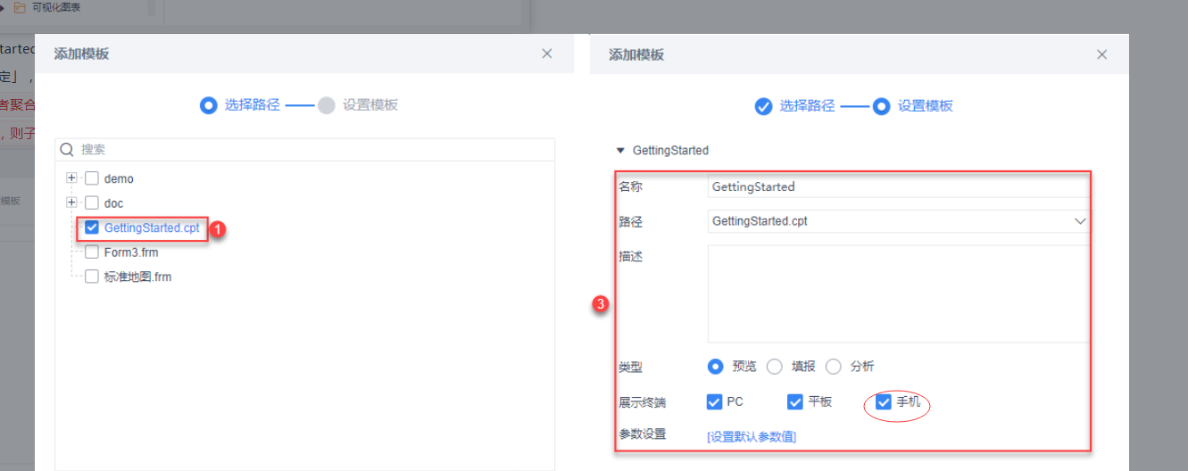
Task: Tick the 标准地图.frm checkbox
Action: pos(91,277)
